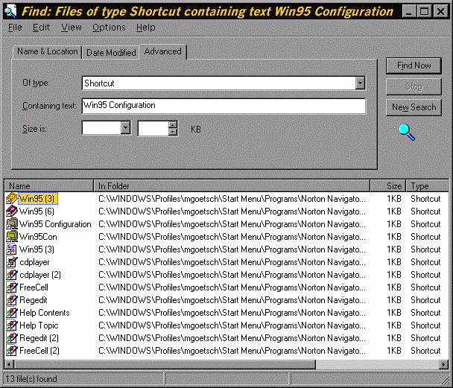Click the New Search button
The width and height of the screenshot is (453, 388).
tap(414, 107)
